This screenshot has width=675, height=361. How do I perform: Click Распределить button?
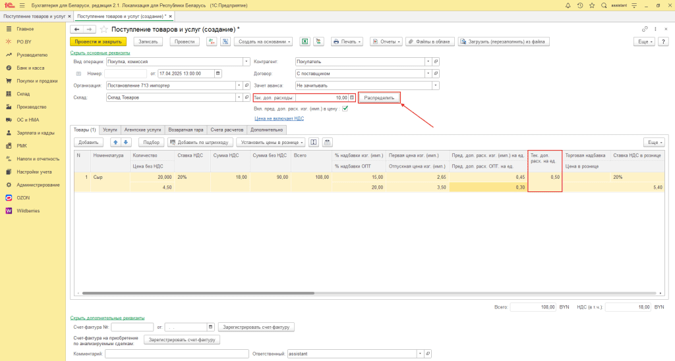(379, 97)
